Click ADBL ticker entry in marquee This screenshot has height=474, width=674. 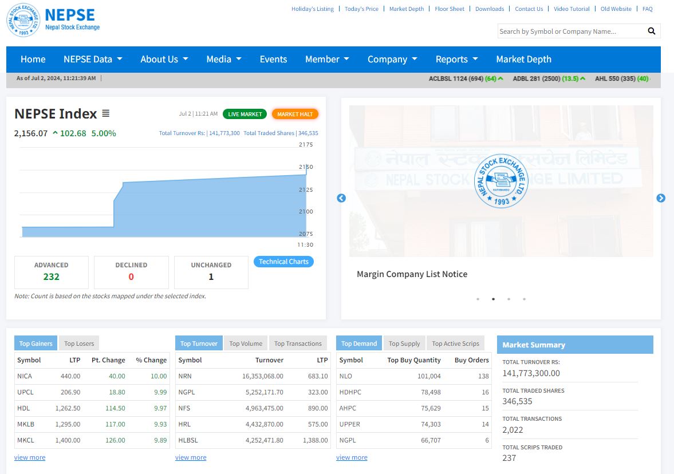[549, 78]
